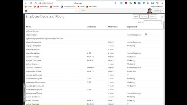Sort by FloorName column header

[x=113, y=27]
